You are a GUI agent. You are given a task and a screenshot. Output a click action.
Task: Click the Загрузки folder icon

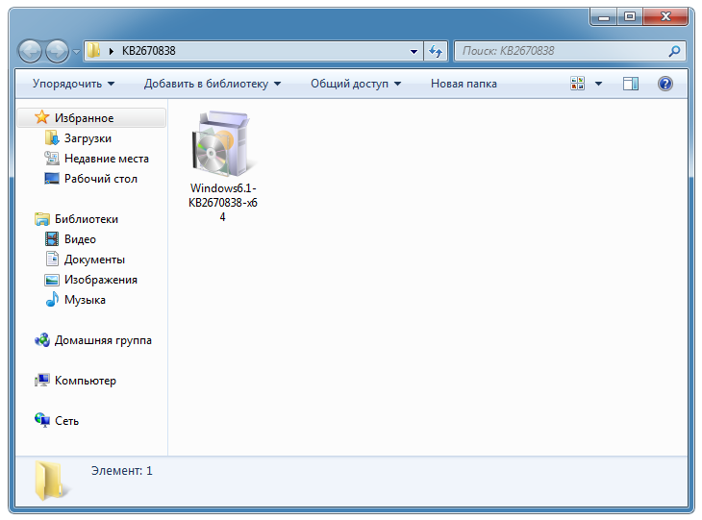(52, 137)
